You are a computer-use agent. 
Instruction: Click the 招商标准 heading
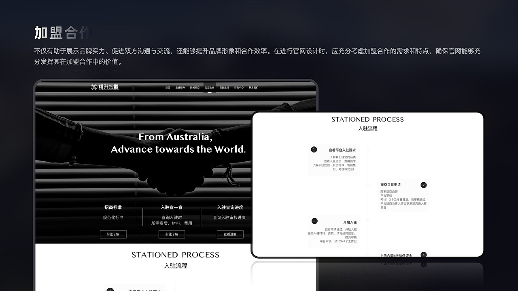tap(113, 207)
